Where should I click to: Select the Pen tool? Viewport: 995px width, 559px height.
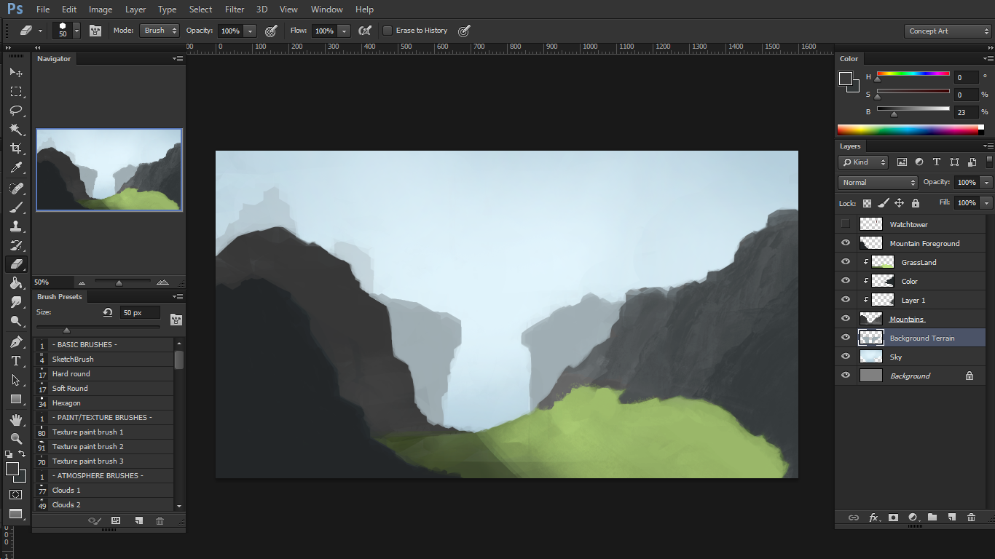point(16,342)
